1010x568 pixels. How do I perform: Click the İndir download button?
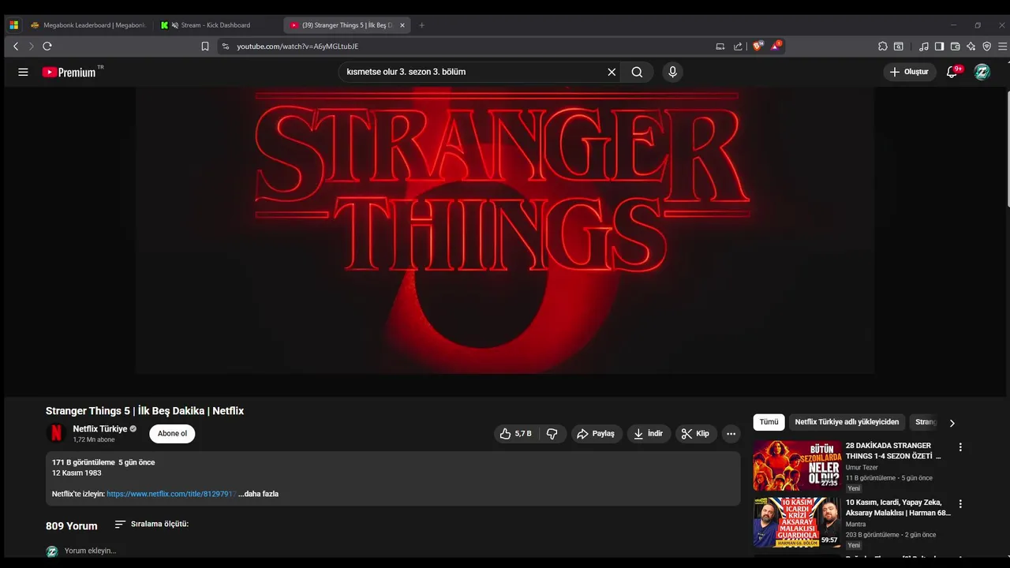point(649,434)
